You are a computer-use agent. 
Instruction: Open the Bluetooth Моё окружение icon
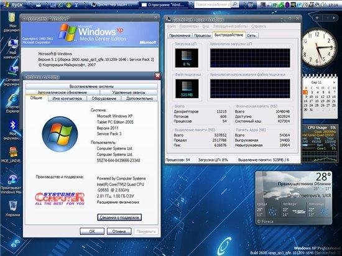(12, 130)
